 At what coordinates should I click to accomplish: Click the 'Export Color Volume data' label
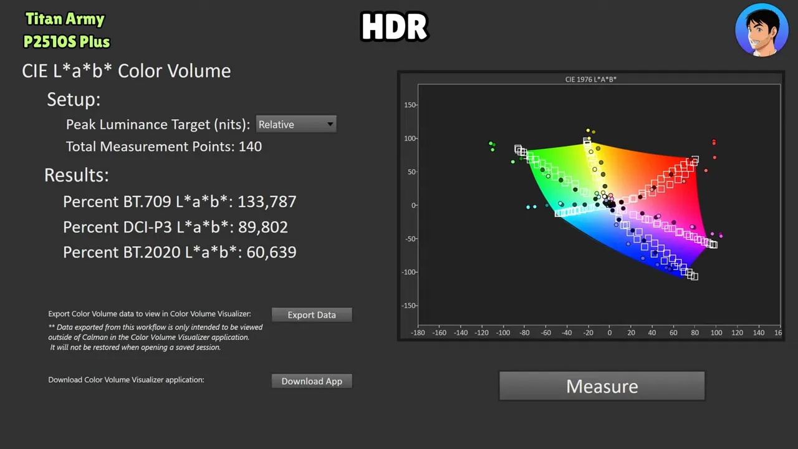point(150,314)
